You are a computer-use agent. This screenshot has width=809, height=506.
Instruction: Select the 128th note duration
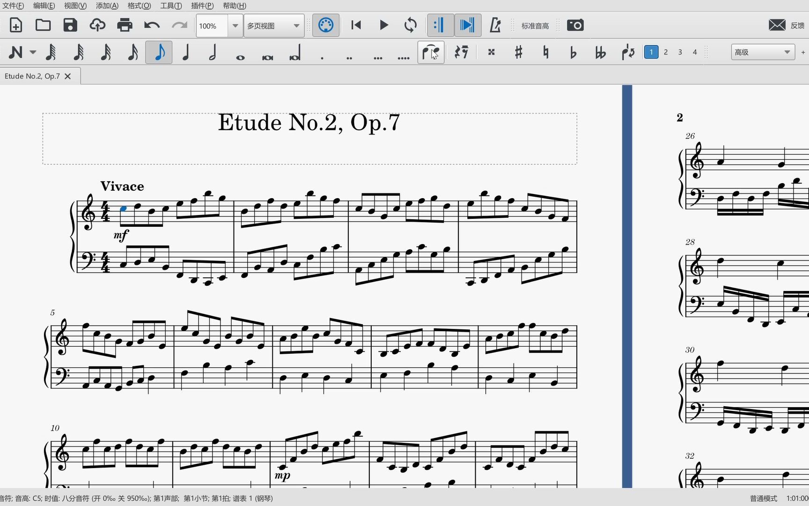[51, 52]
